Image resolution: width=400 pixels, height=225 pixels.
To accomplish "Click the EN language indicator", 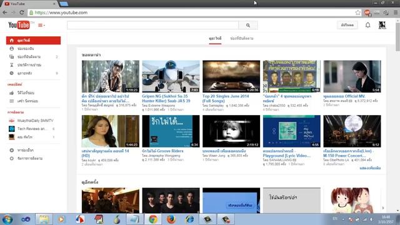I will (335, 219).
